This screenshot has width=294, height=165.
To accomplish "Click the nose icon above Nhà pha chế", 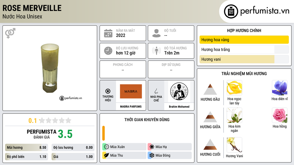I will click(156, 91).
